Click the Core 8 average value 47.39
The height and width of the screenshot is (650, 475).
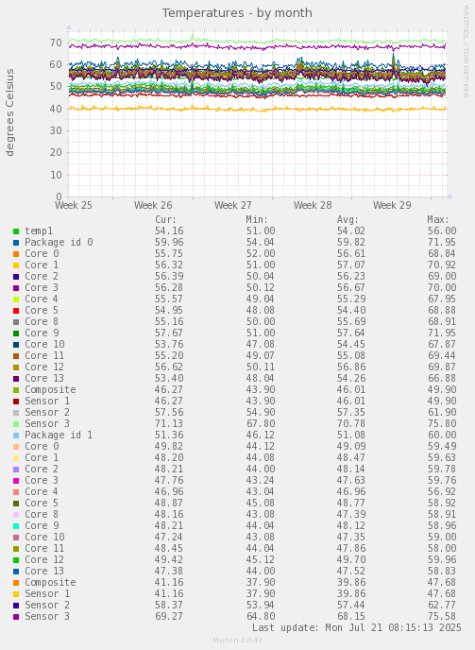coord(351,515)
